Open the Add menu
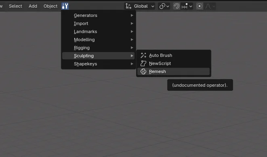 pos(33,6)
